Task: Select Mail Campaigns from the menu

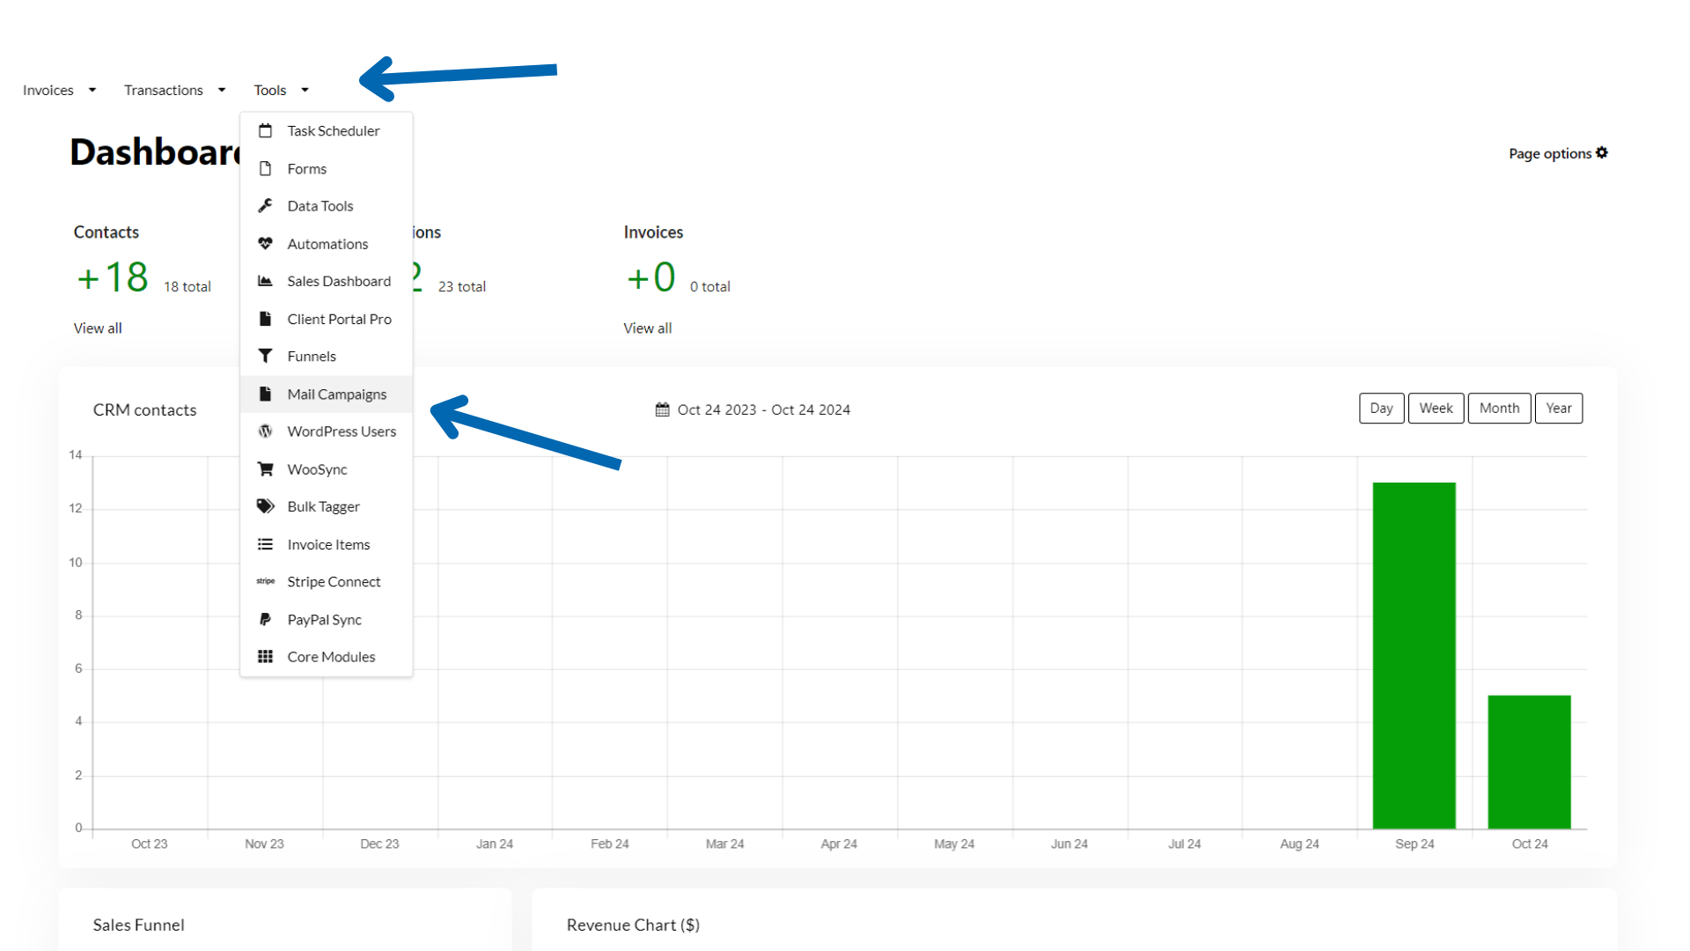Action: coord(336,394)
